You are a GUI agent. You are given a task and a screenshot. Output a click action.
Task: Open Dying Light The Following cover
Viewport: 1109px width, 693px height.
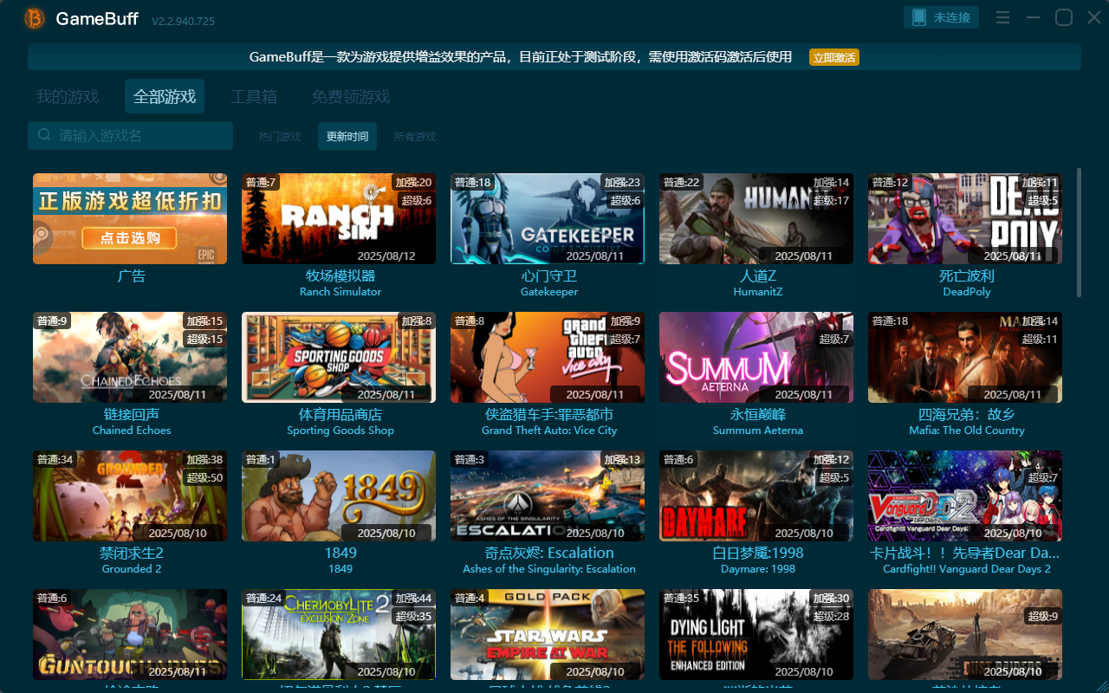coord(756,634)
